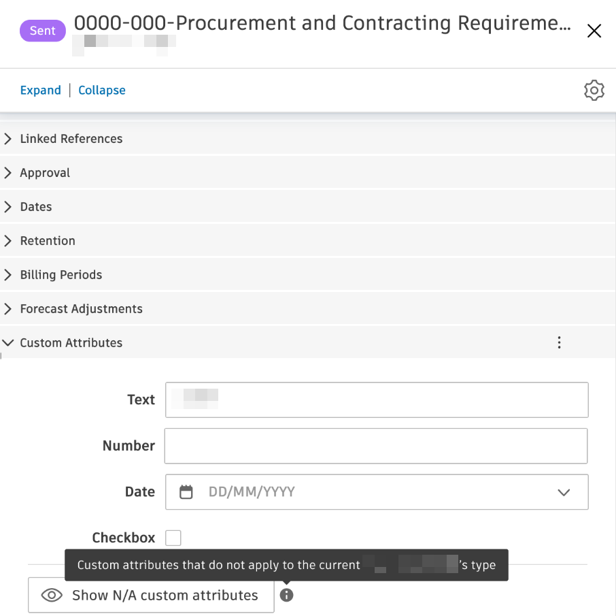Click the Collapse link
The image size is (616, 616).
pyautogui.click(x=101, y=90)
